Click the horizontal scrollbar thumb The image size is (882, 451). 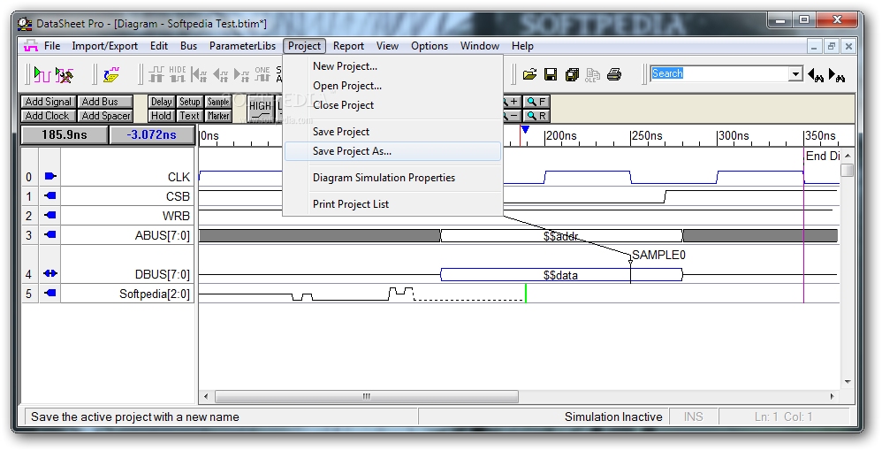coord(367,396)
